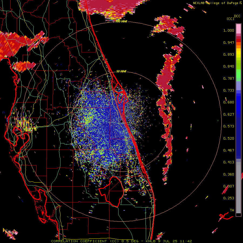Screen dimensions: 243x243
Task: Click the 0.840 scale value
Action: pyautogui.click(x=229, y=66)
